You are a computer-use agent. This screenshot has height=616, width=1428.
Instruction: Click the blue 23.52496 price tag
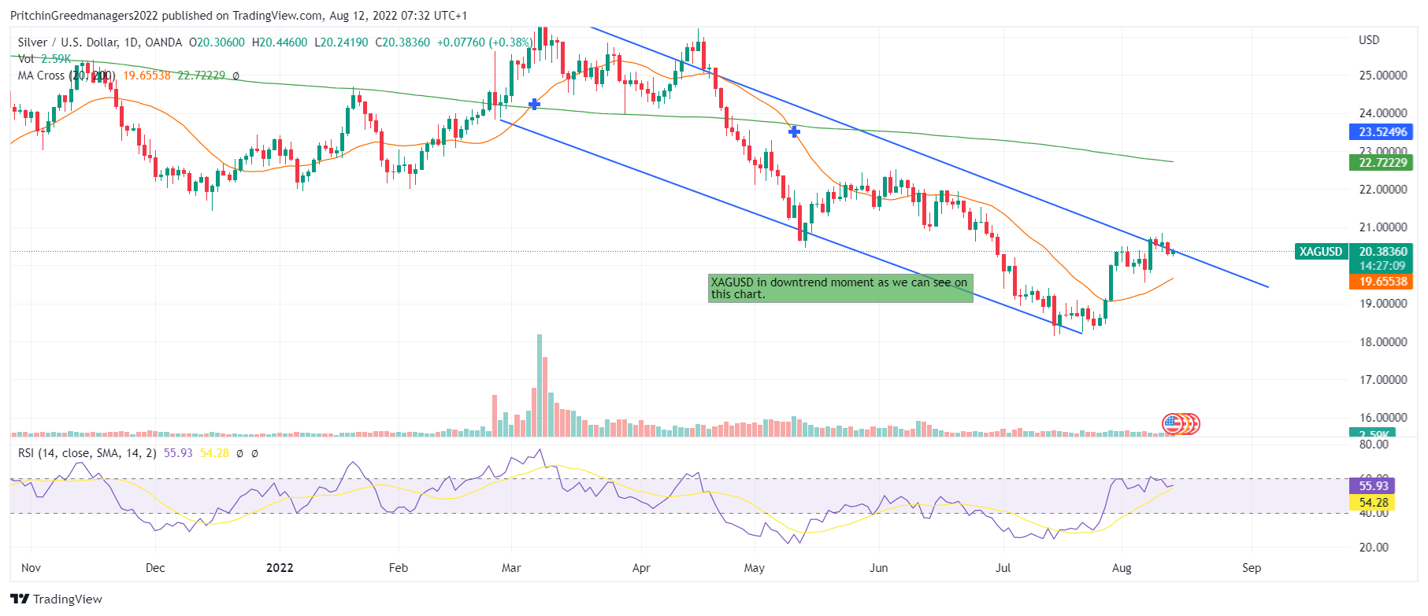[1382, 132]
